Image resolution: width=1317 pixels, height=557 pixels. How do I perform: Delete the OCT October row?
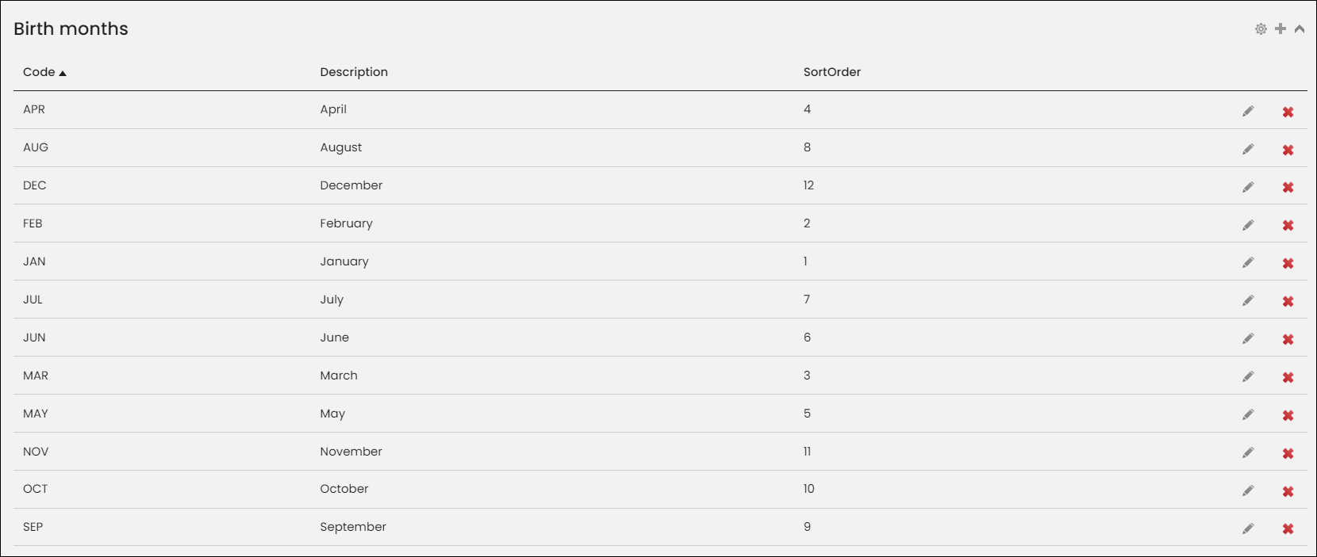(1288, 491)
